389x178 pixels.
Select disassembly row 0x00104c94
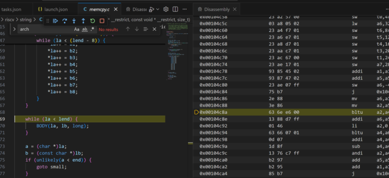tap(291, 133)
